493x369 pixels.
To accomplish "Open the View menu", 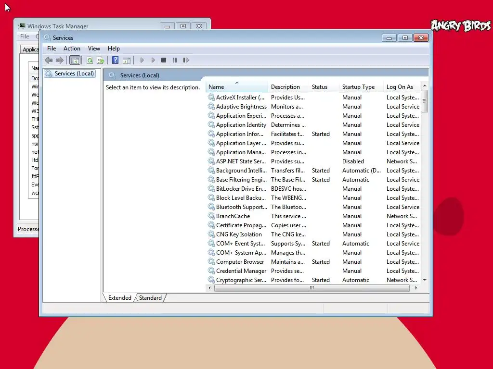I will tap(94, 49).
